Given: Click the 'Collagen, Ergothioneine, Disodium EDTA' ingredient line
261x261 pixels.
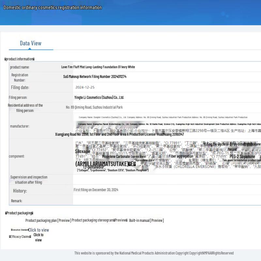Looking at the screenshot, I should 113,170.
